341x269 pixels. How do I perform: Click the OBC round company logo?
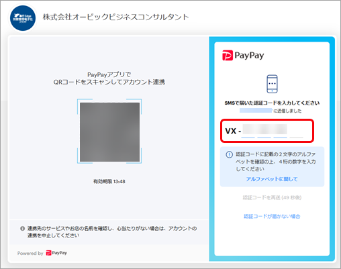tap(23, 18)
